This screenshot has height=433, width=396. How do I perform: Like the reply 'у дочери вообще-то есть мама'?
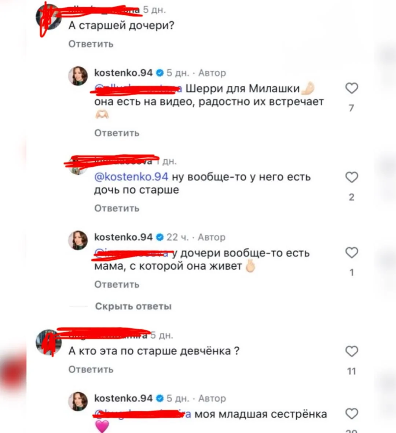(352, 253)
